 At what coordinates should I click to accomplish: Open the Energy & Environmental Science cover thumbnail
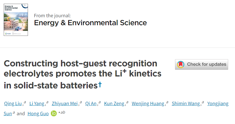coord(16,20)
